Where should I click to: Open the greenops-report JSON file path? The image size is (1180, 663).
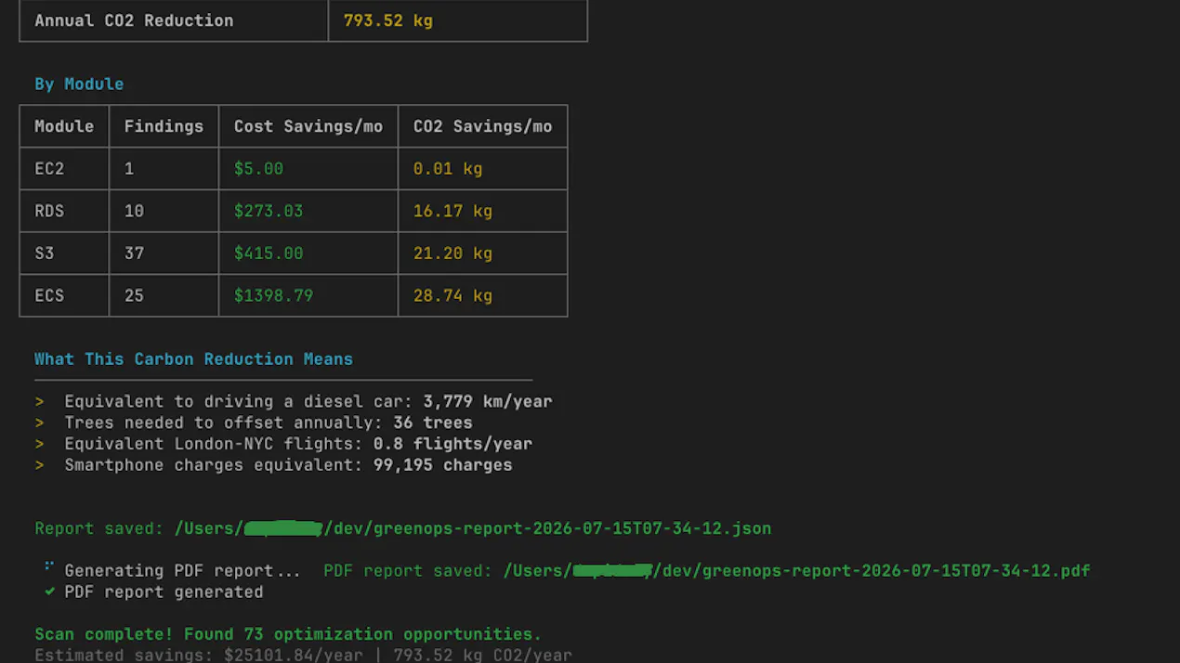(473, 528)
